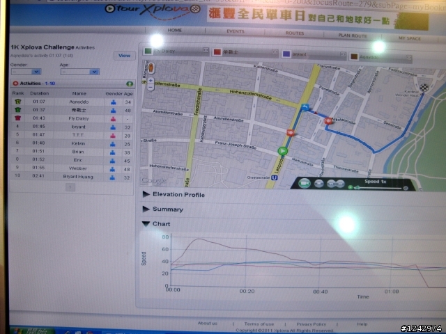Click red food marker near Nikolaistraße
Image resolution: width=446 pixels, height=334 pixels.
[x=328, y=121]
